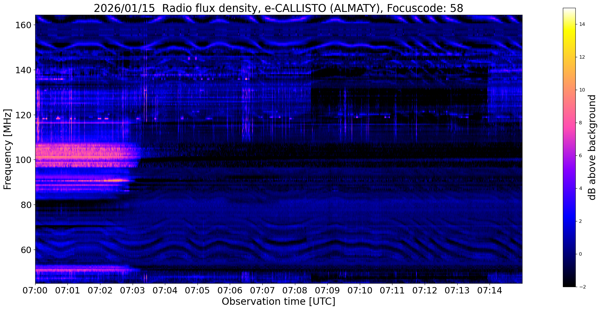Click the colorbar tick labeled 10
The image size is (601, 310).
click(582, 90)
